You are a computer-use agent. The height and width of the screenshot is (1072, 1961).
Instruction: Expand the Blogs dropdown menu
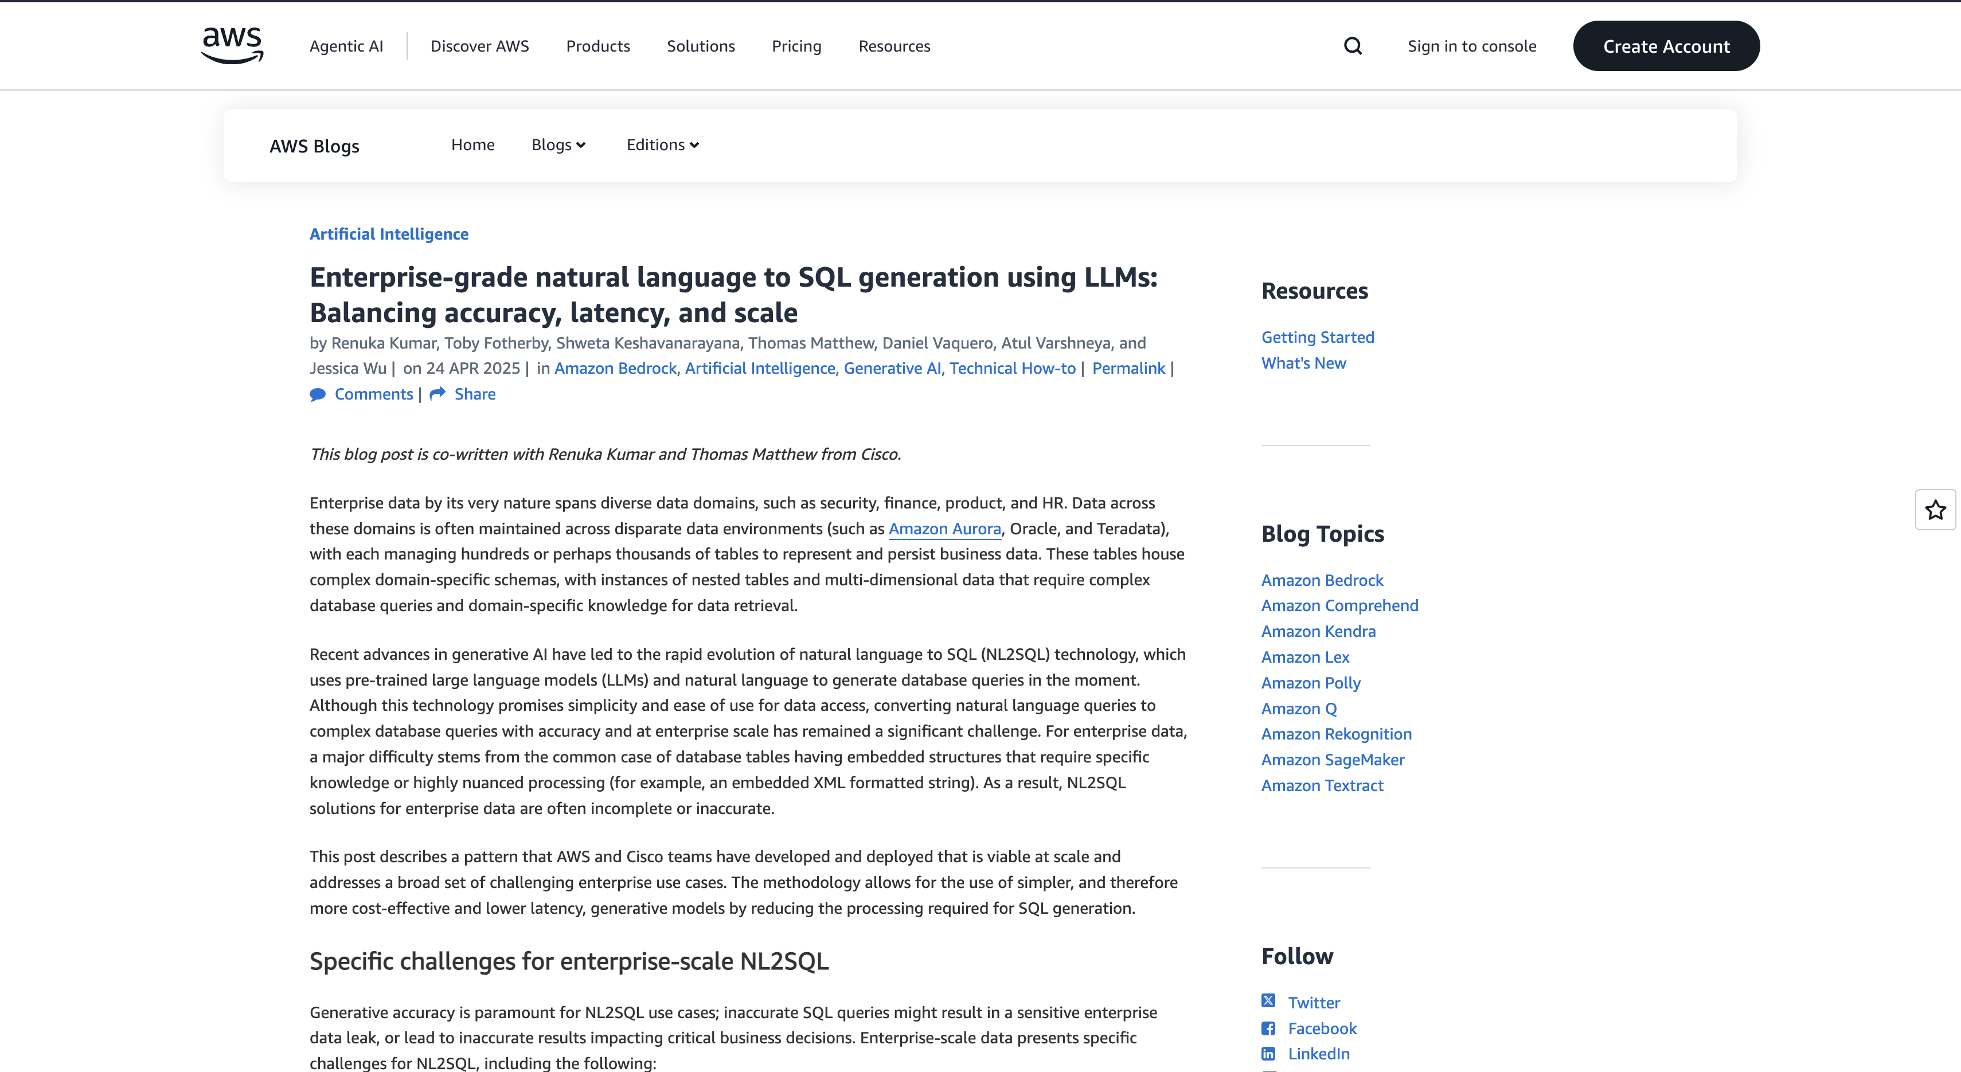tap(558, 144)
